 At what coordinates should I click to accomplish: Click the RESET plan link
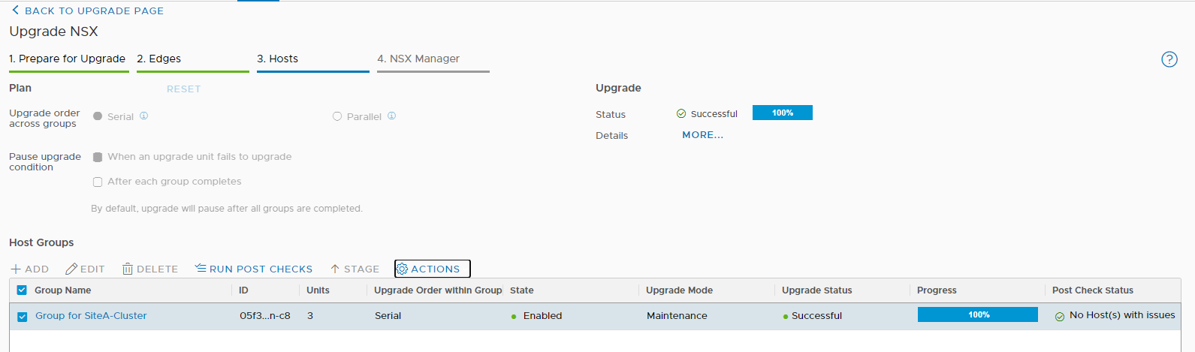click(x=183, y=89)
